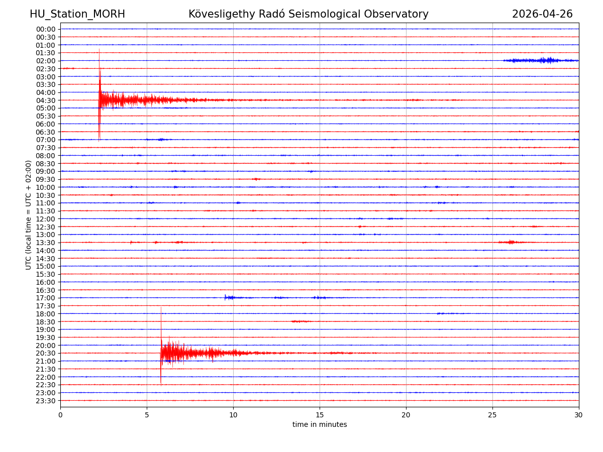Click the Kövesligethy Radó Seismological Observatory title

pos(308,14)
